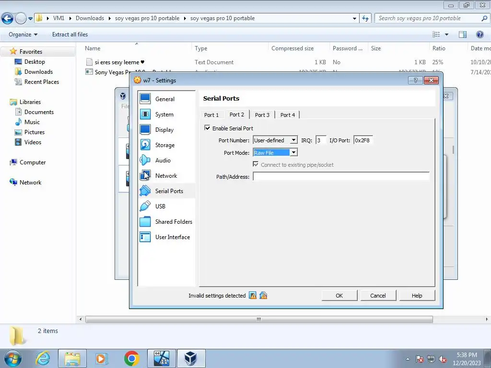Show the Explorer preview pane
Screen dimensions: 491x368
coord(463,34)
